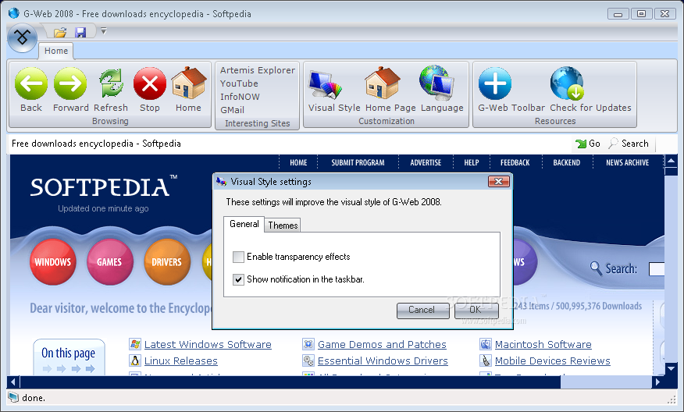The image size is (684, 412).
Task: Close the Visual Style settings dialog
Action: point(499,181)
